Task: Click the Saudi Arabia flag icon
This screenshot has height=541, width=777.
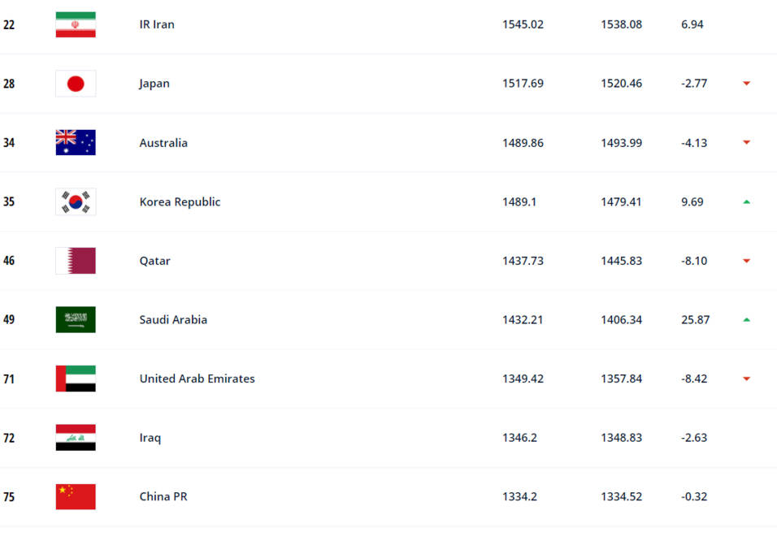Action: tap(76, 319)
